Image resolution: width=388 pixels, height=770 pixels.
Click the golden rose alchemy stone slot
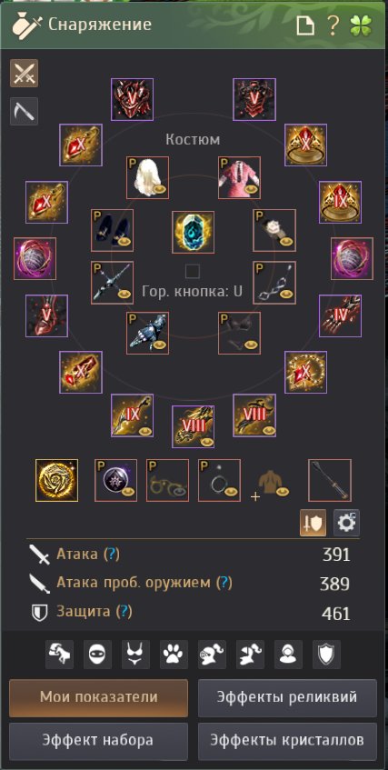click(56, 480)
